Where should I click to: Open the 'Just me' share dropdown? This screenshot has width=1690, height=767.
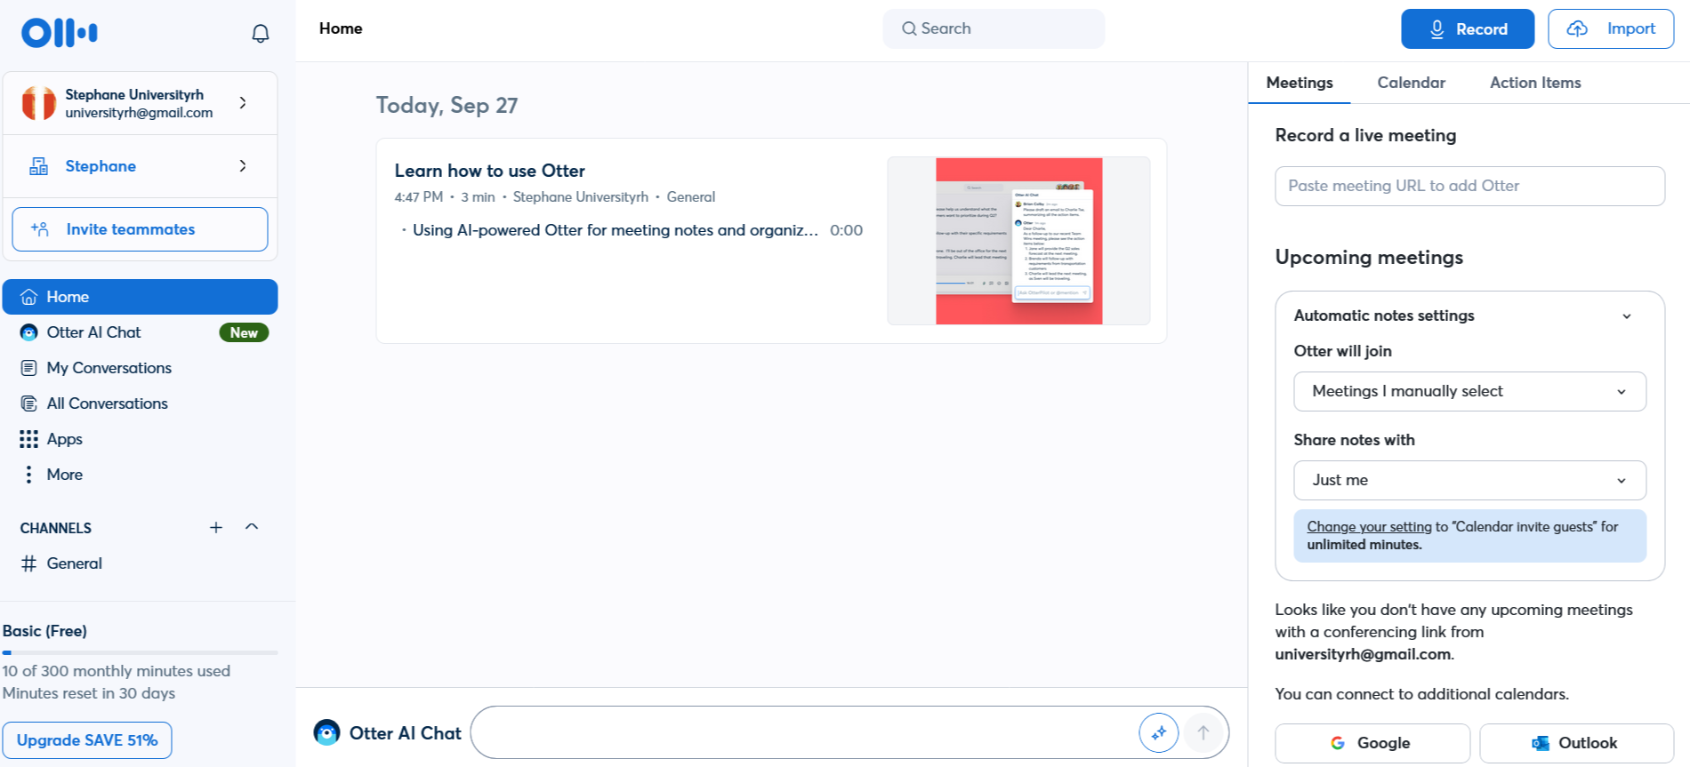1469,480
